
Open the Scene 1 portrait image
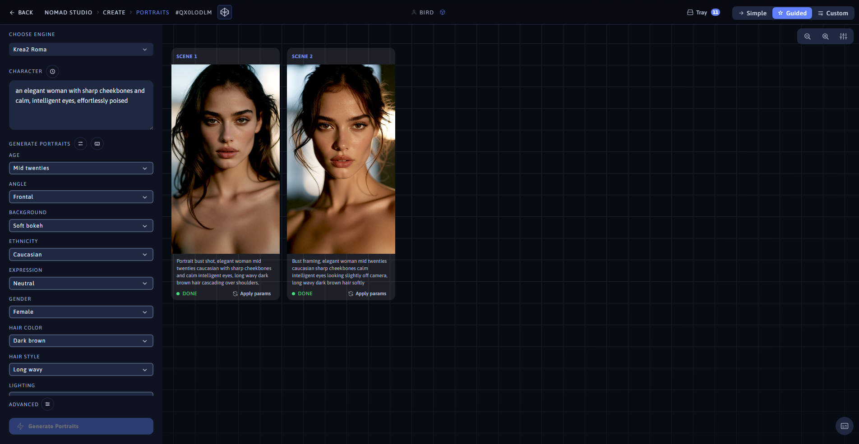tap(226, 159)
